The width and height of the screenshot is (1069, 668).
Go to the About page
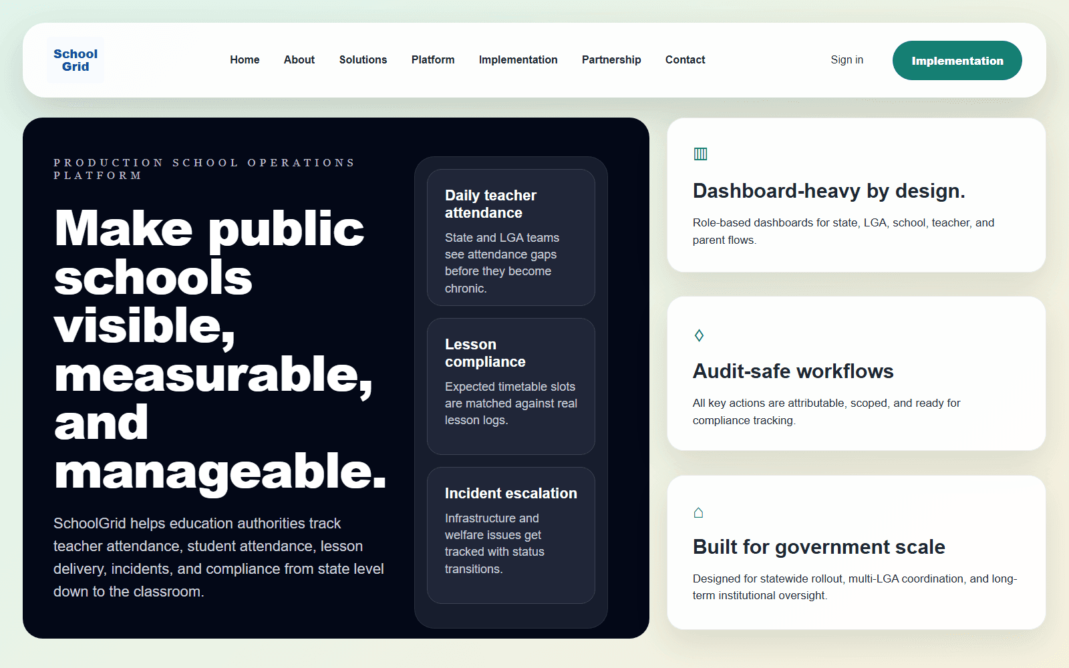tap(299, 59)
